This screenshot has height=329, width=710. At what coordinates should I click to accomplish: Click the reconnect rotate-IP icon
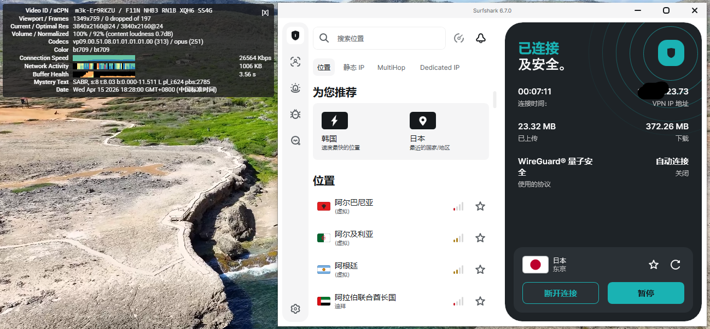[676, 265]
